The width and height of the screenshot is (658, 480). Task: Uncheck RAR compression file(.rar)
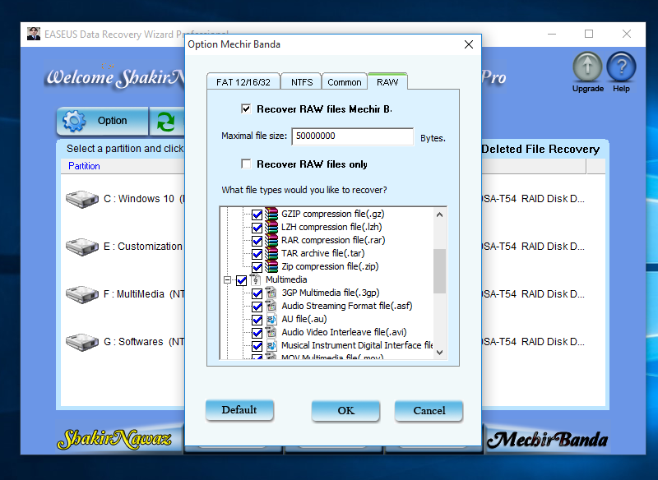[x=257, y=241]
